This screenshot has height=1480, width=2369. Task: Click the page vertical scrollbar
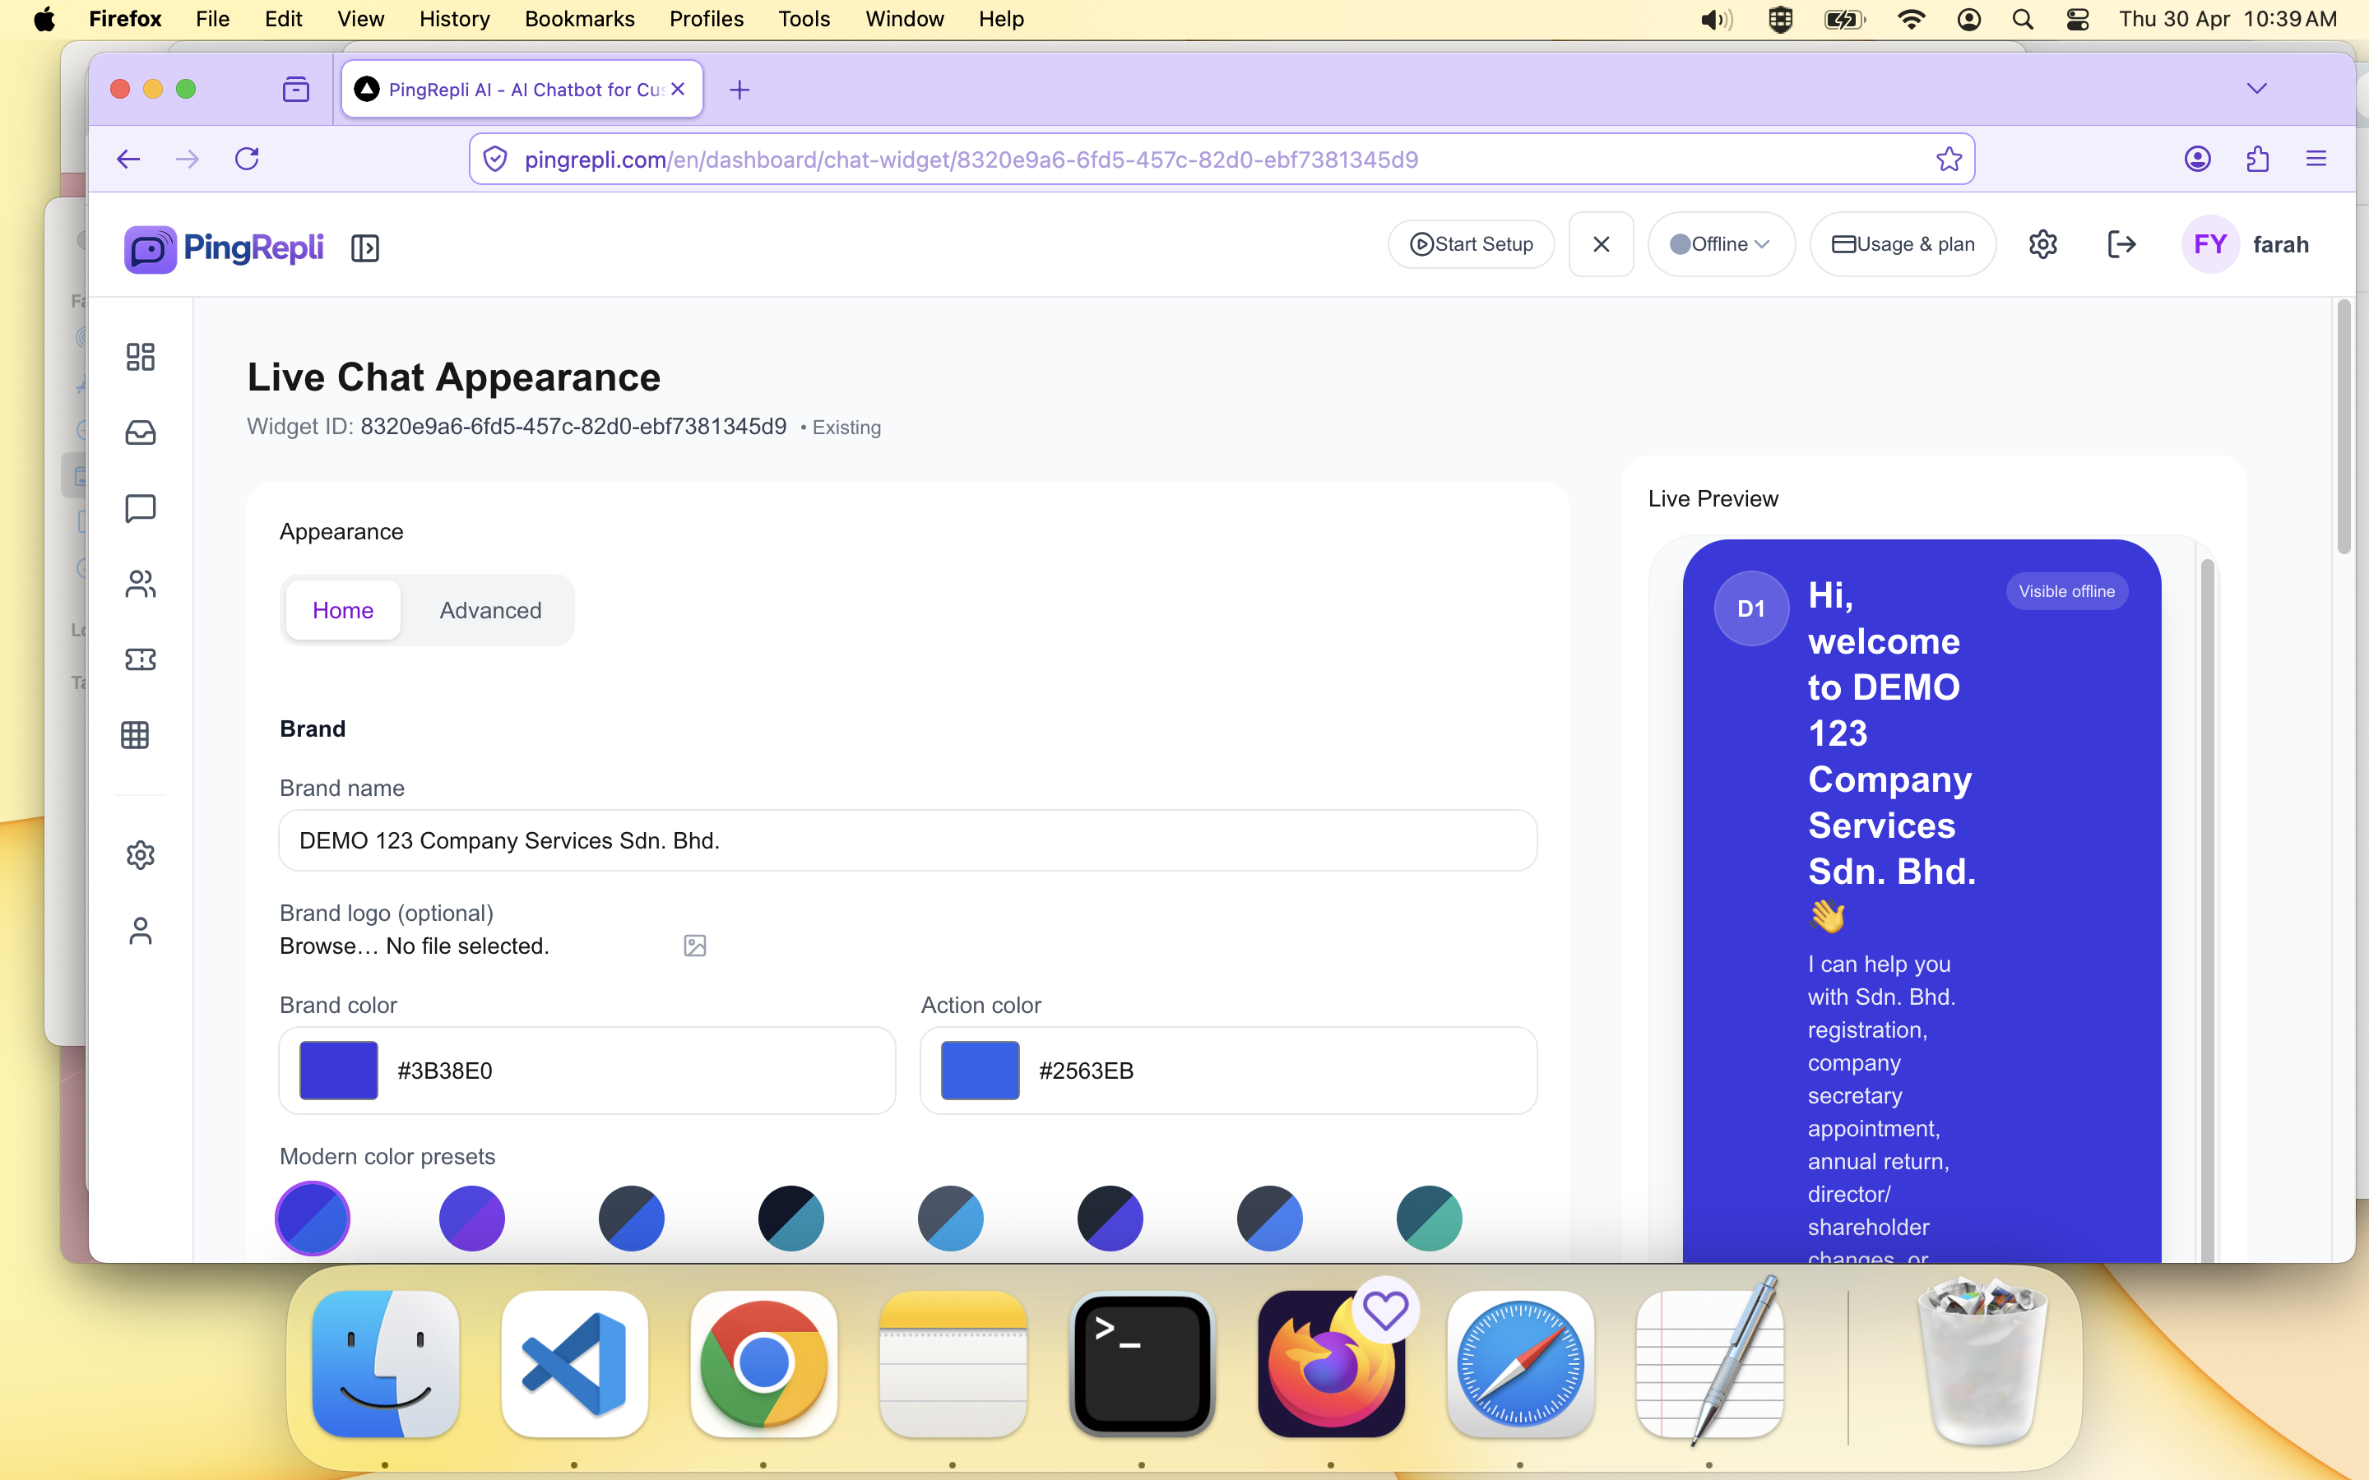(2344, 428)
